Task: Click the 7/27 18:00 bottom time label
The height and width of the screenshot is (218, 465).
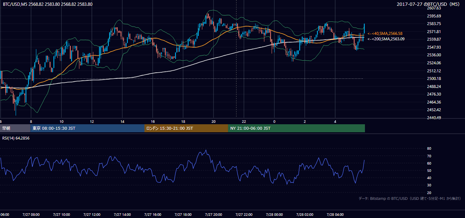Action: [183, 215]
